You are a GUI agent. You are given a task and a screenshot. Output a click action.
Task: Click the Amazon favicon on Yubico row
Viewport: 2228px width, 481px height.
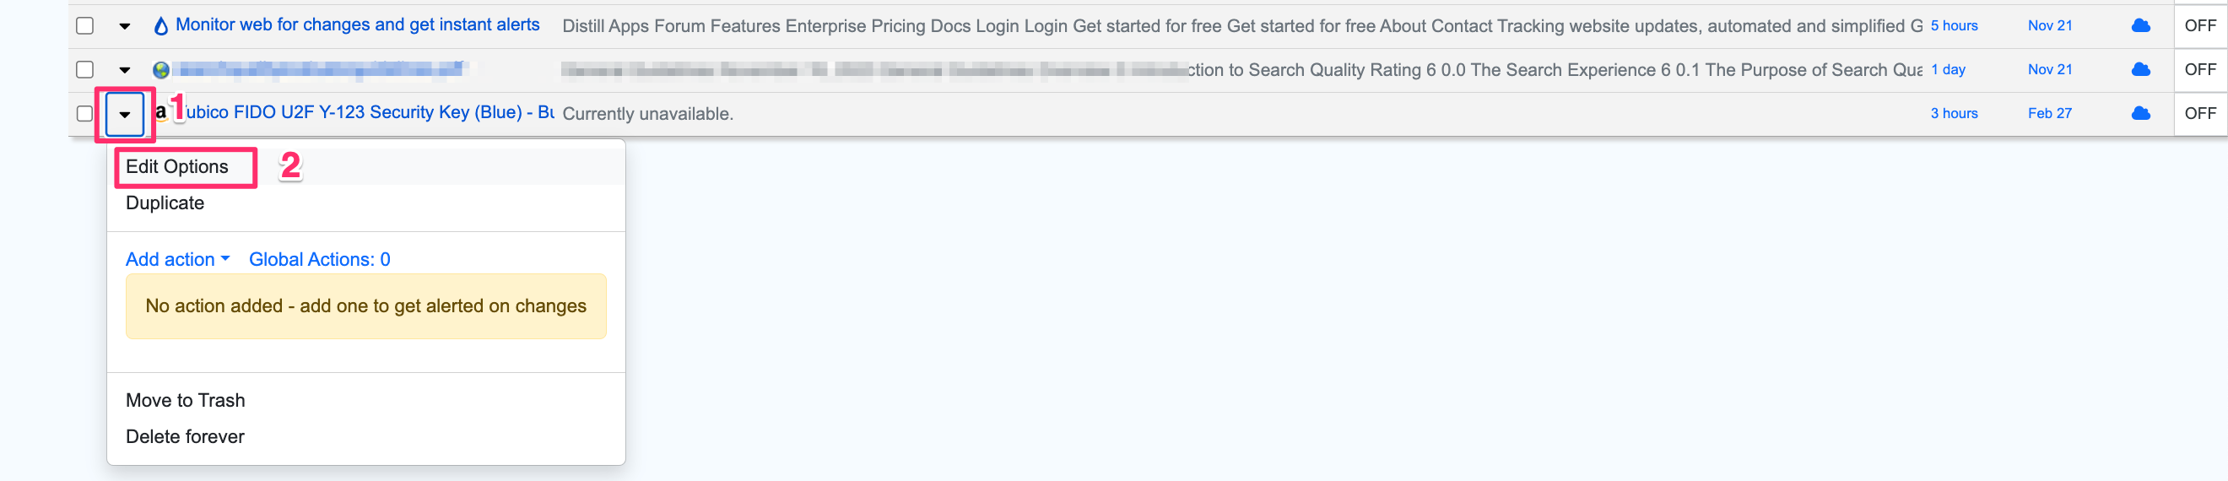coord(161,112)
